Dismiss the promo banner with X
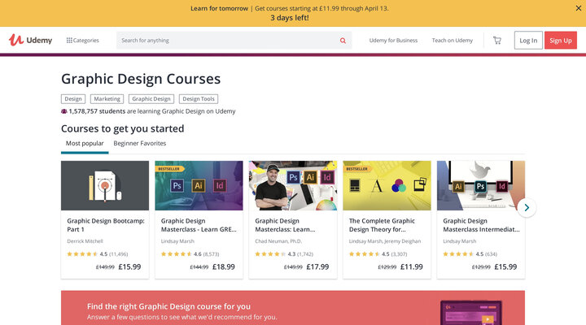Screen dimensions: 586x325 coord(578,8)
